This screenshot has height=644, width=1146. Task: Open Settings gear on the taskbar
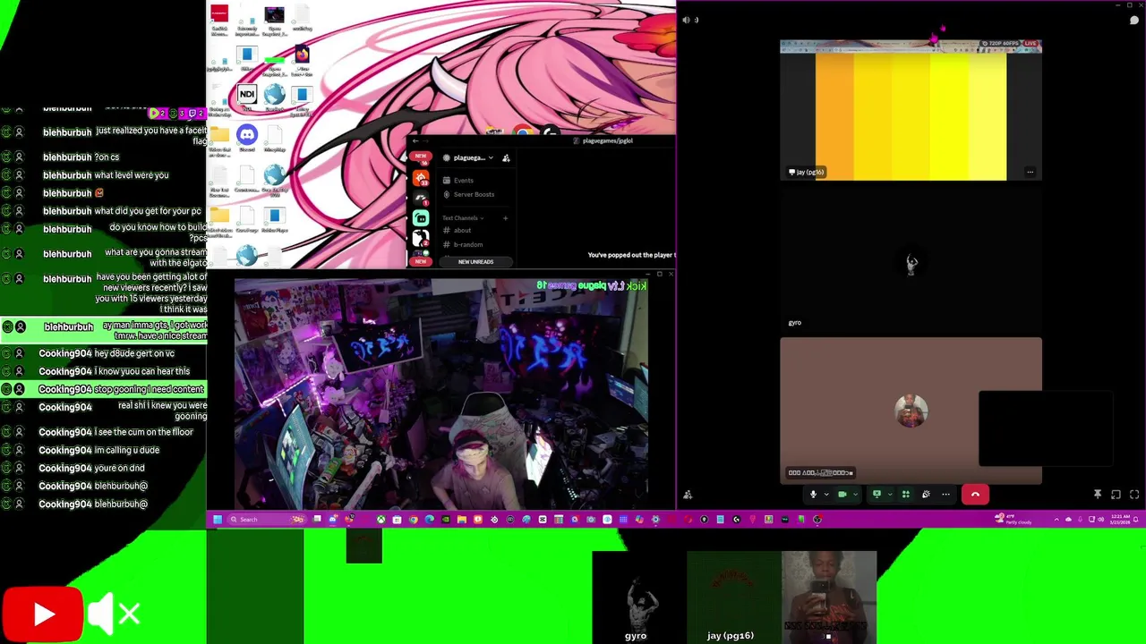point(655,519)
